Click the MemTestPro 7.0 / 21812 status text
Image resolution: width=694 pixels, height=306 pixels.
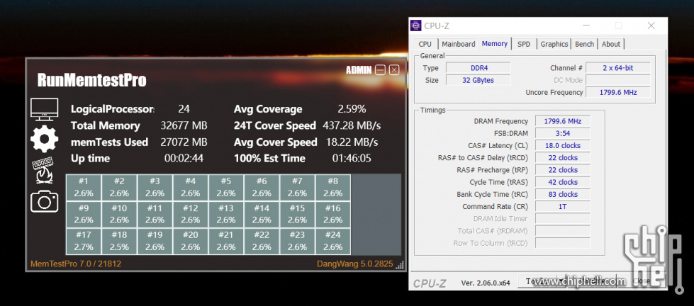pos(76,264)
